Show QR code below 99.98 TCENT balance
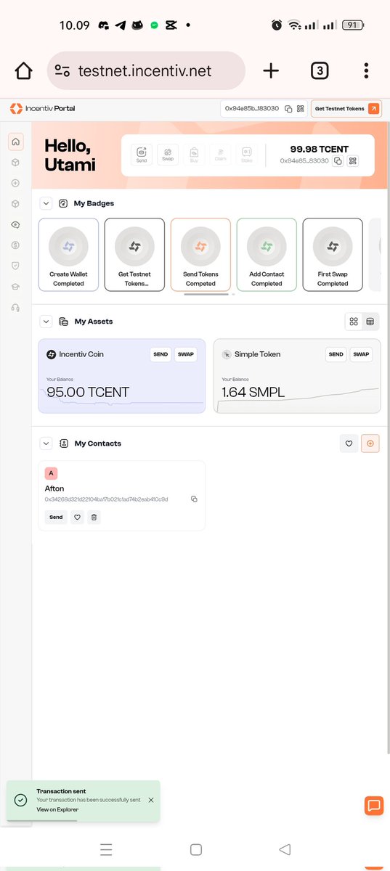The image size is (390, 871). (x=353, y=161)
